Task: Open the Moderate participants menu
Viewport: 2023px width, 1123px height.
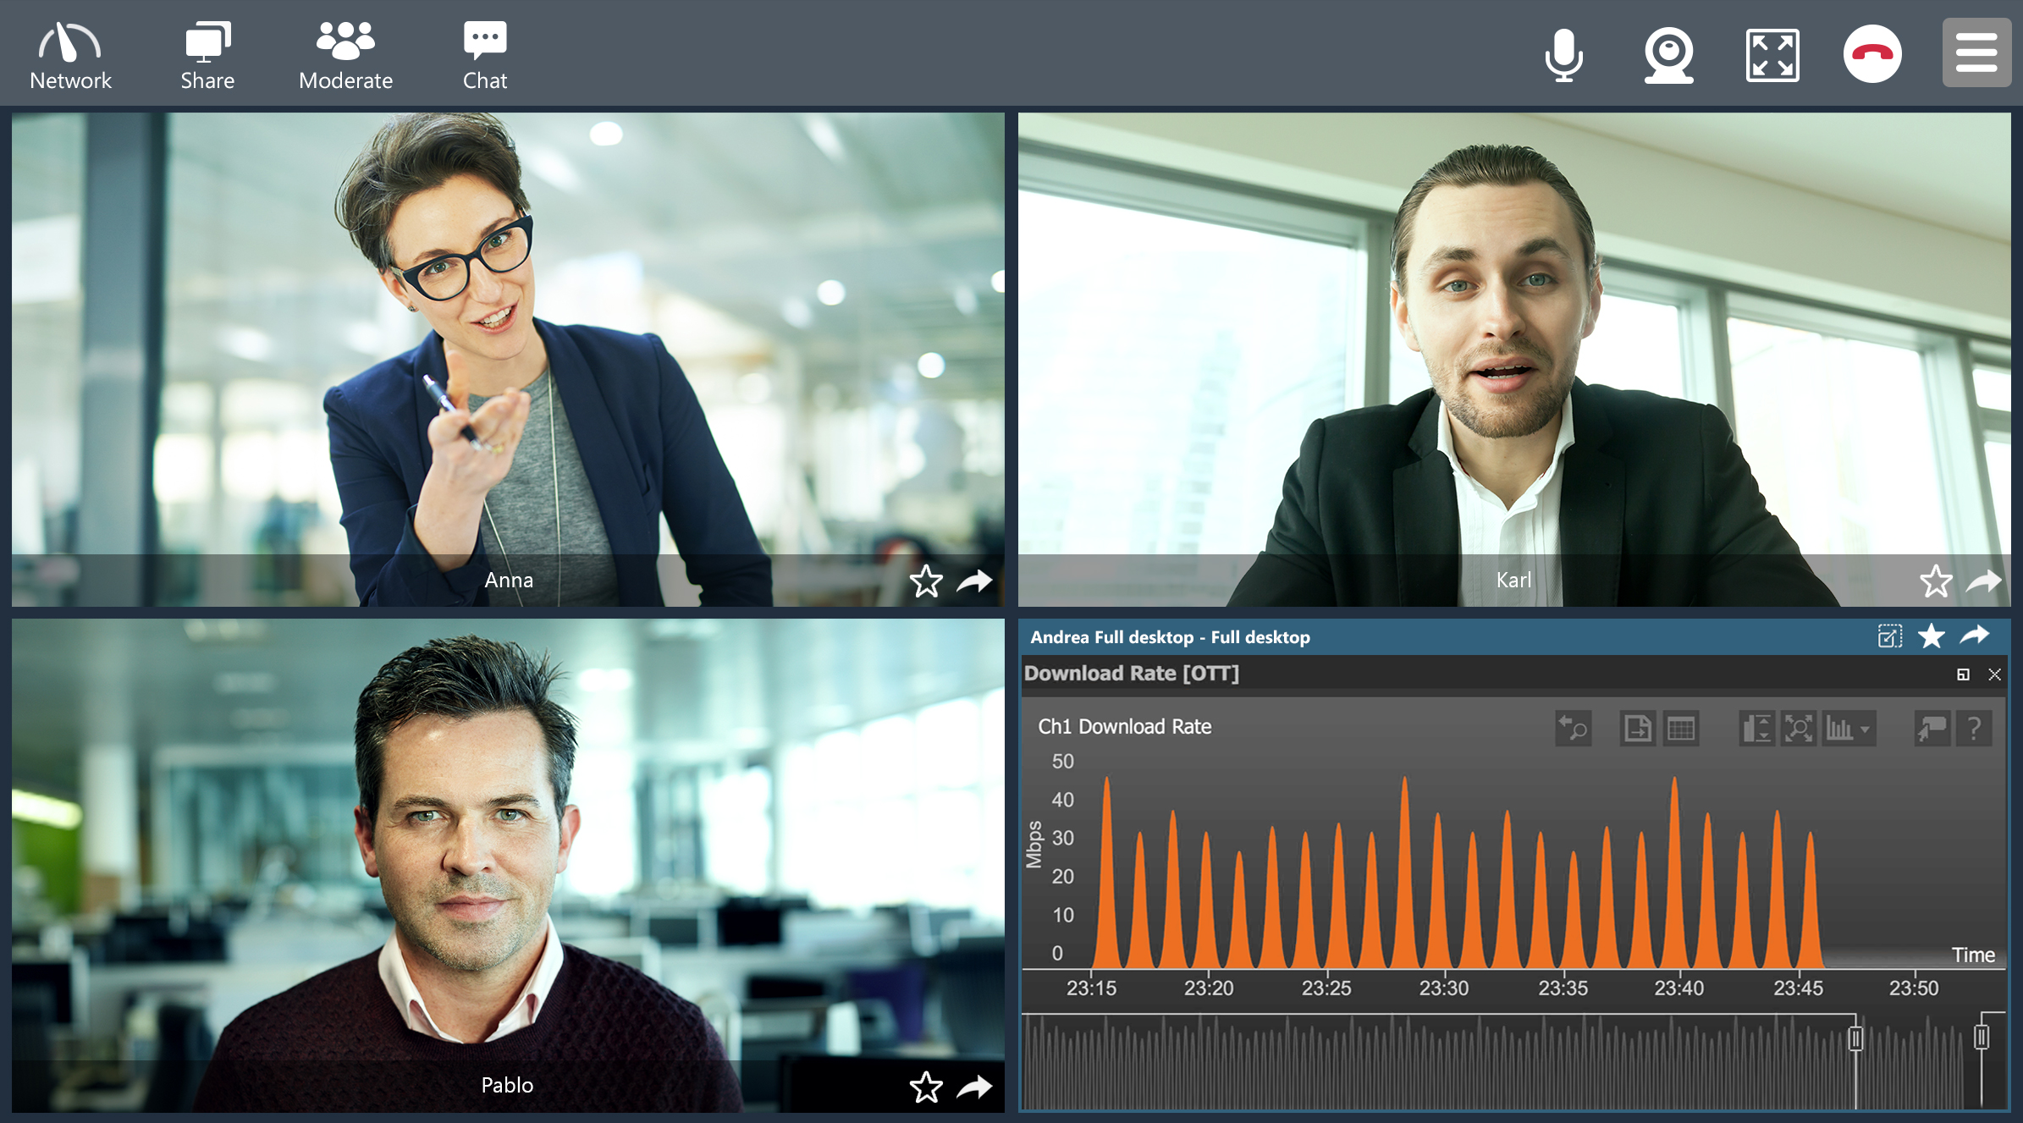Action: pos(345,56)
